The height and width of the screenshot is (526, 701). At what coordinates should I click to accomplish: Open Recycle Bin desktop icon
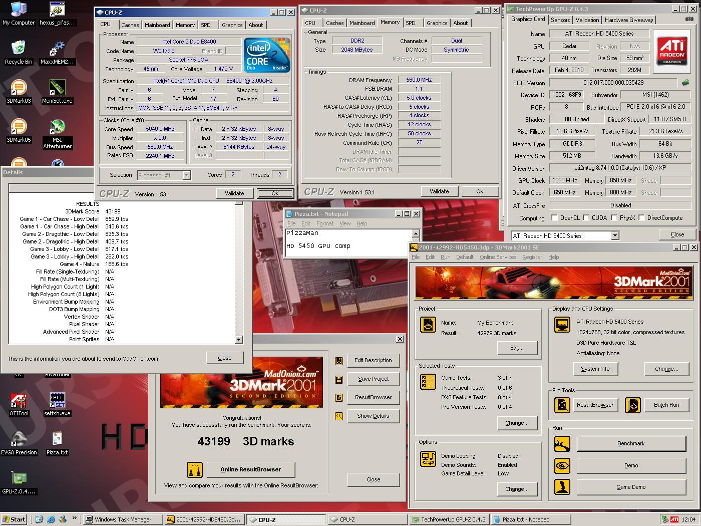(19, 53)
